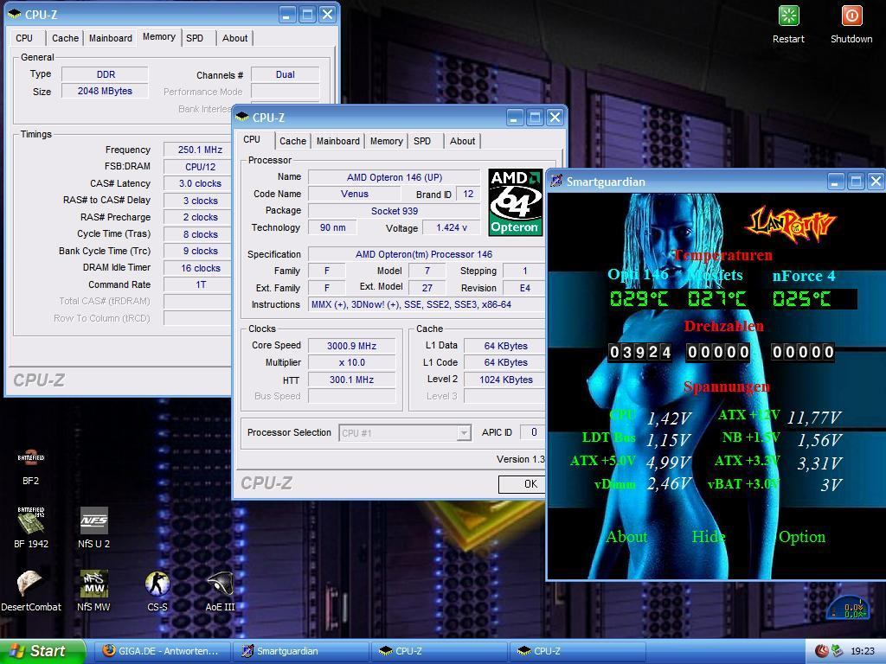The image size is (886, 664).
Task: Select Mainboard tab in back CPU-Z window
Action: pyautogui.click(x=111, y=38)
